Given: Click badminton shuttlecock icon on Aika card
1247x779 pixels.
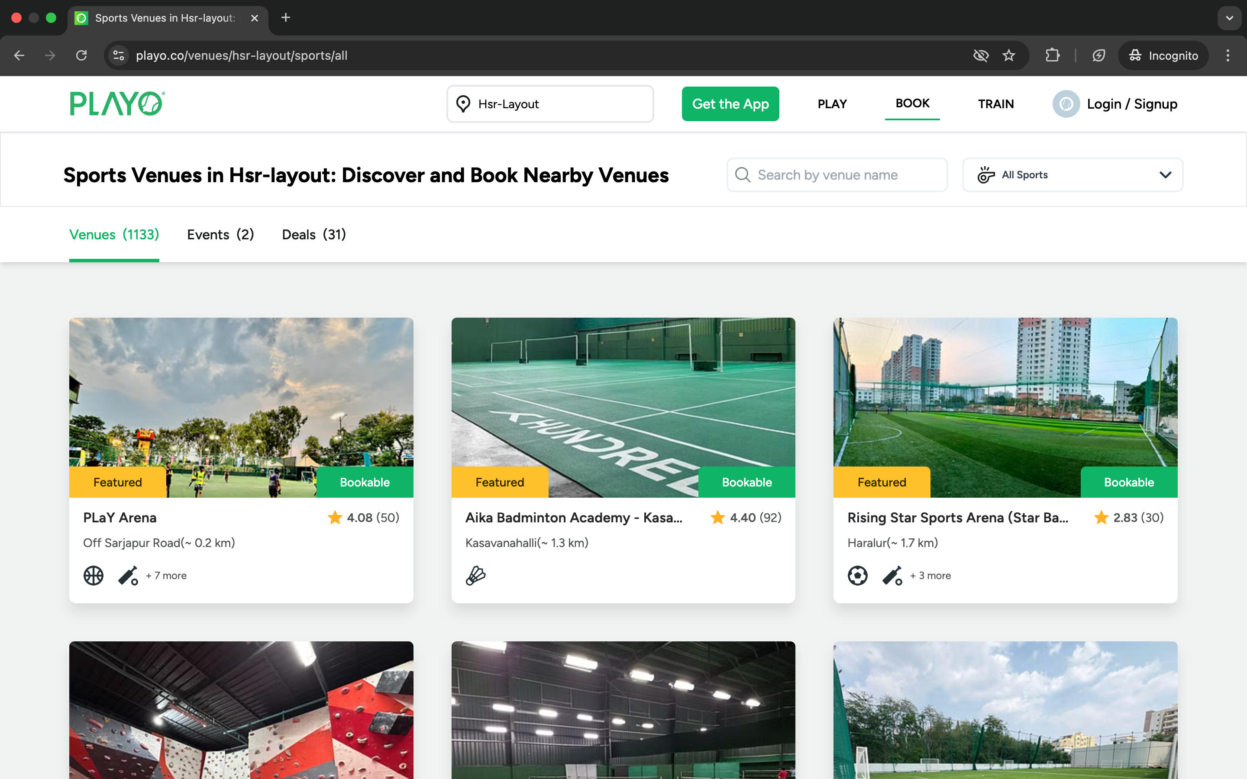Looking at the screenshot, I should 475,576.
